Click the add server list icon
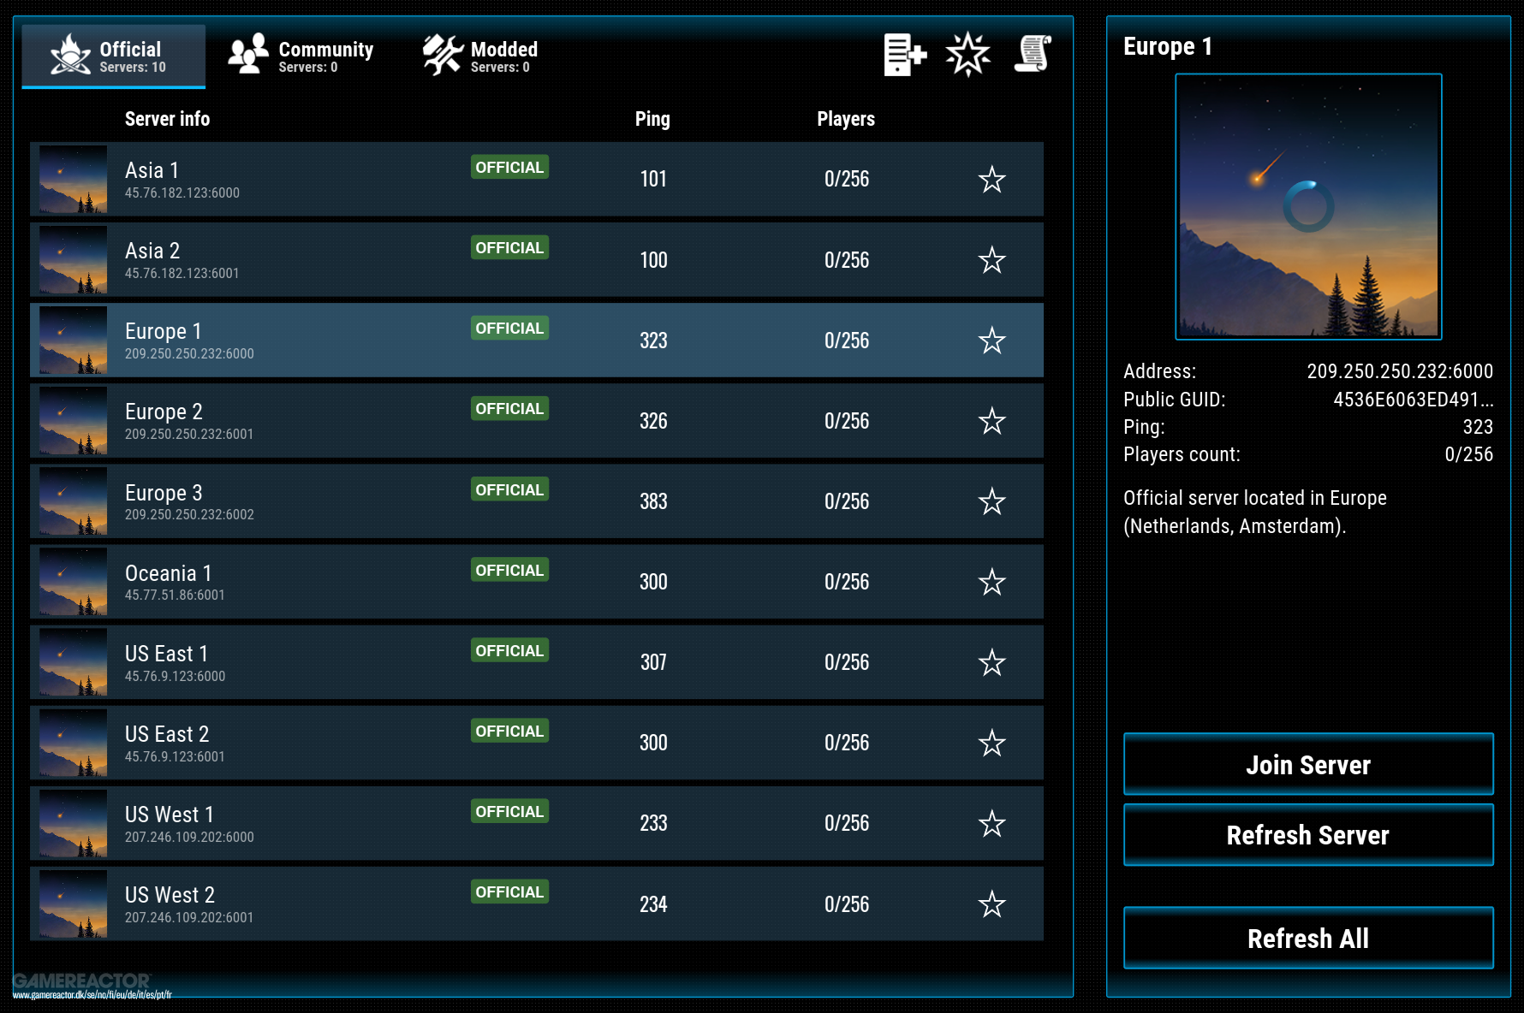The width and height of the screenshot is (1524, 1013). tap(904, 55)
